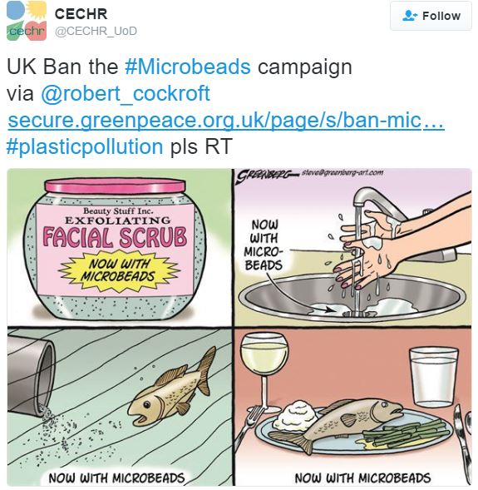Click the hand washing sink cartoon panel
This screenshot has height=490, width=478.
[x=352, y=247]
